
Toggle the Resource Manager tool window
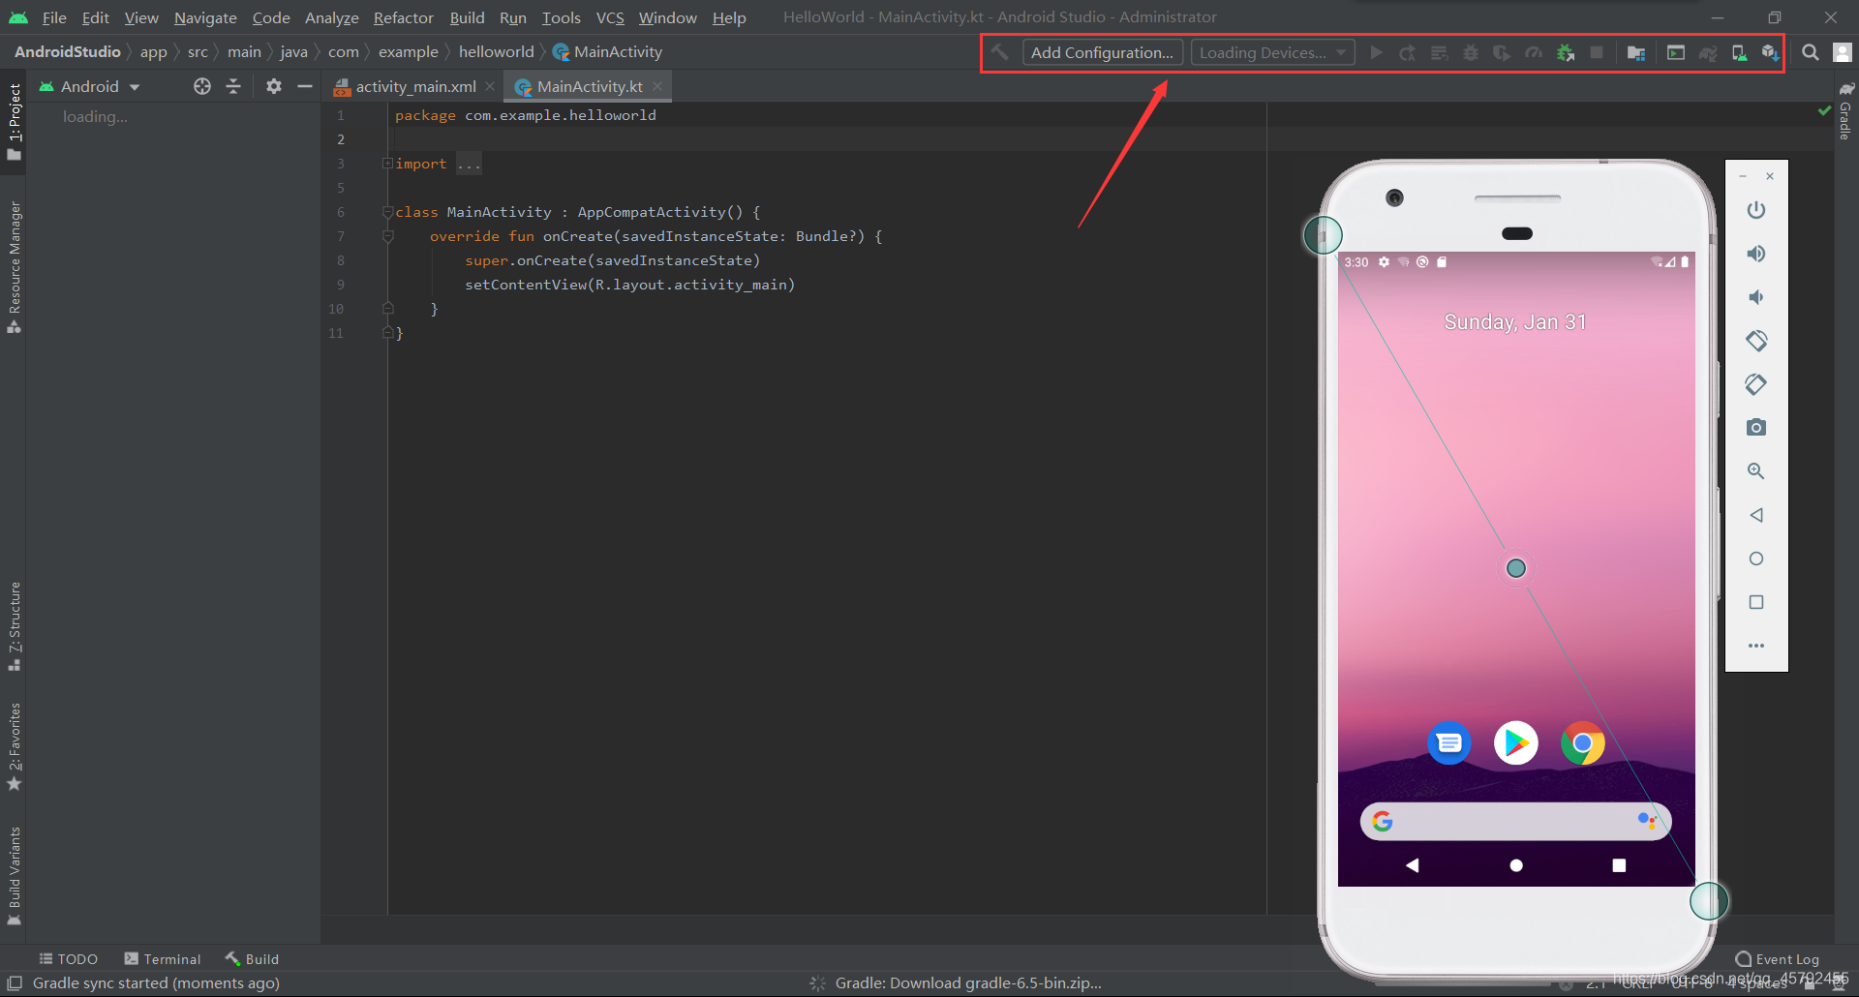tap(14, 267)
